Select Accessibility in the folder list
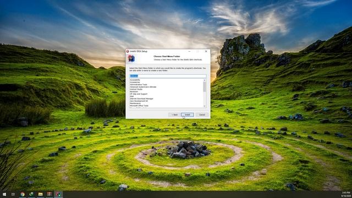352x198 pixels. [135, 80]
